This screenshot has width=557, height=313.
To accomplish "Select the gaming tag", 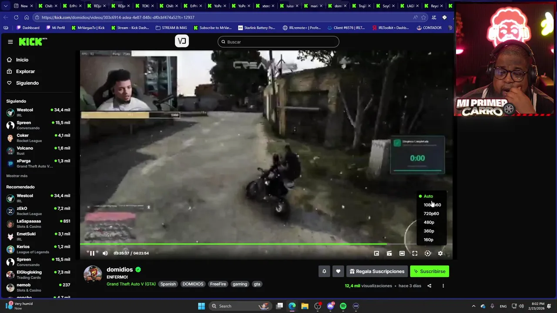I will pos(240,284).
